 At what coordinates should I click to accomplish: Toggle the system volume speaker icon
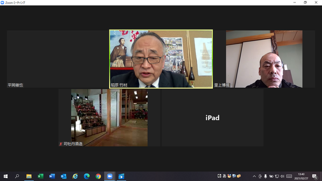point(282,176)
